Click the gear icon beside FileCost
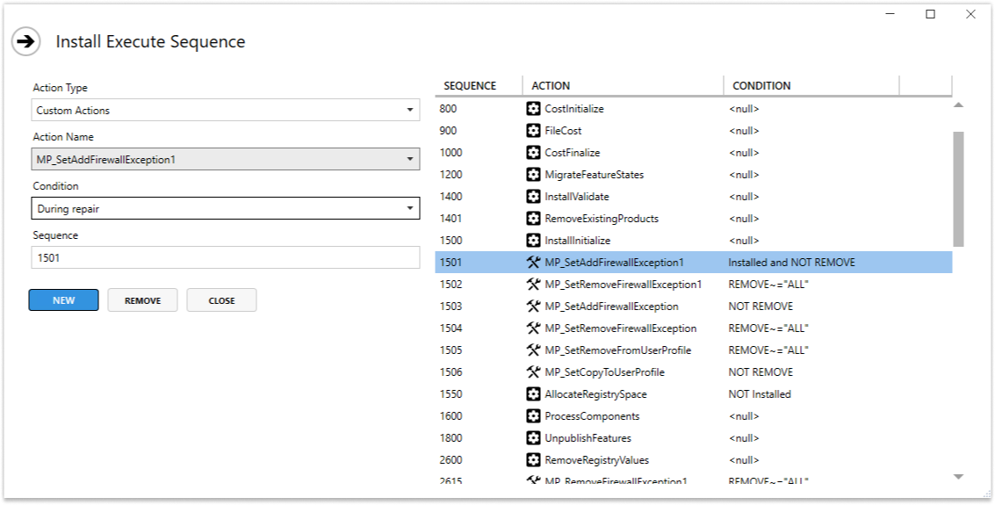 click(534, 131)
